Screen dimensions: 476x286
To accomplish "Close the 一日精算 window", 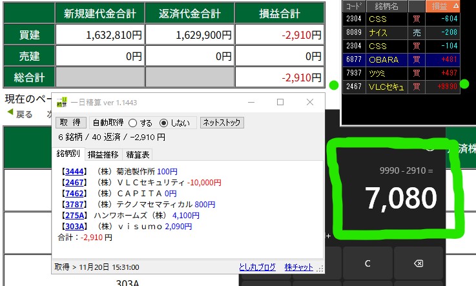I will point(310,102).
